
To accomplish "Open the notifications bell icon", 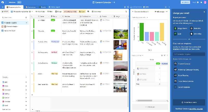I will point(201,2).
